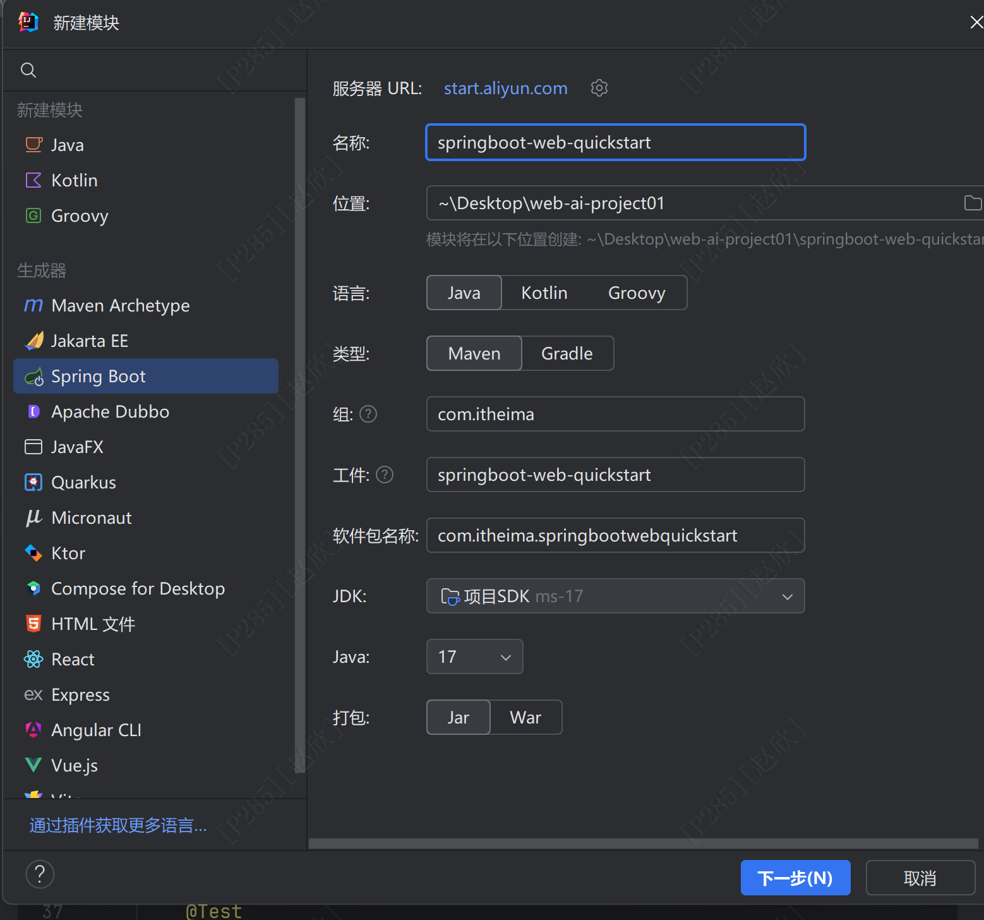Select HTML 文件 generator entry
Screen dimensions: 984x920
(146, 624)
